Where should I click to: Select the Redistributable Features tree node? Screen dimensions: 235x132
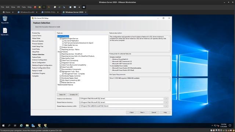[65, 85]
